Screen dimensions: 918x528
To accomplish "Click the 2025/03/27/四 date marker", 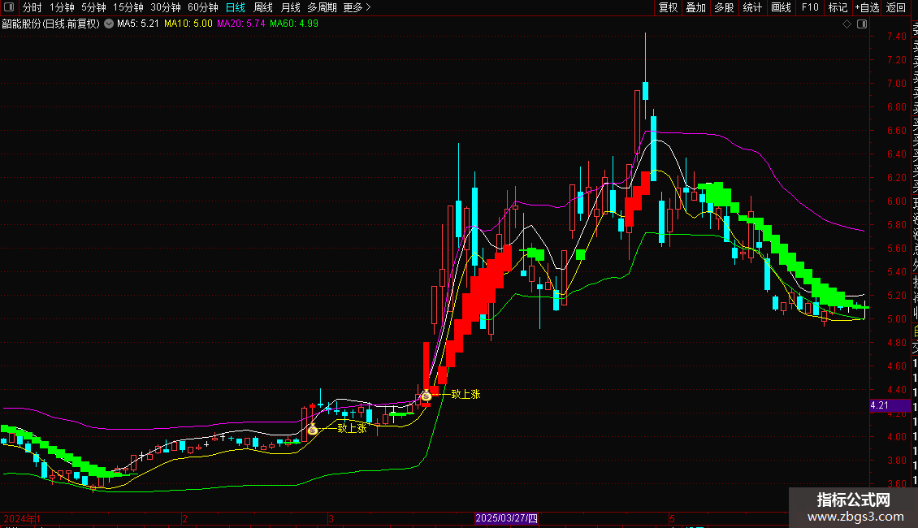I will pyautogui.click(x=506, y=518).
